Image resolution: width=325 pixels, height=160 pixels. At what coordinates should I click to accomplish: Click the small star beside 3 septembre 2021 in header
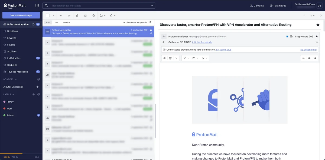[x=317, y=36]
